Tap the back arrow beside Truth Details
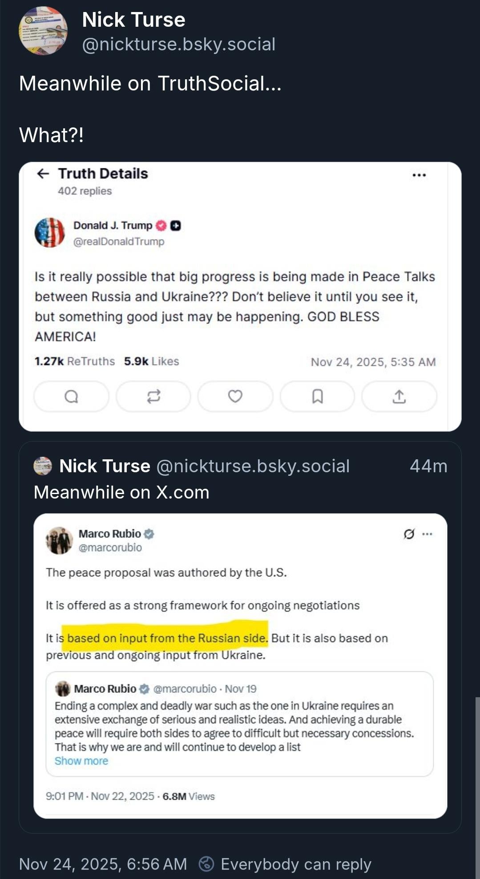 [x=43, y=173]
